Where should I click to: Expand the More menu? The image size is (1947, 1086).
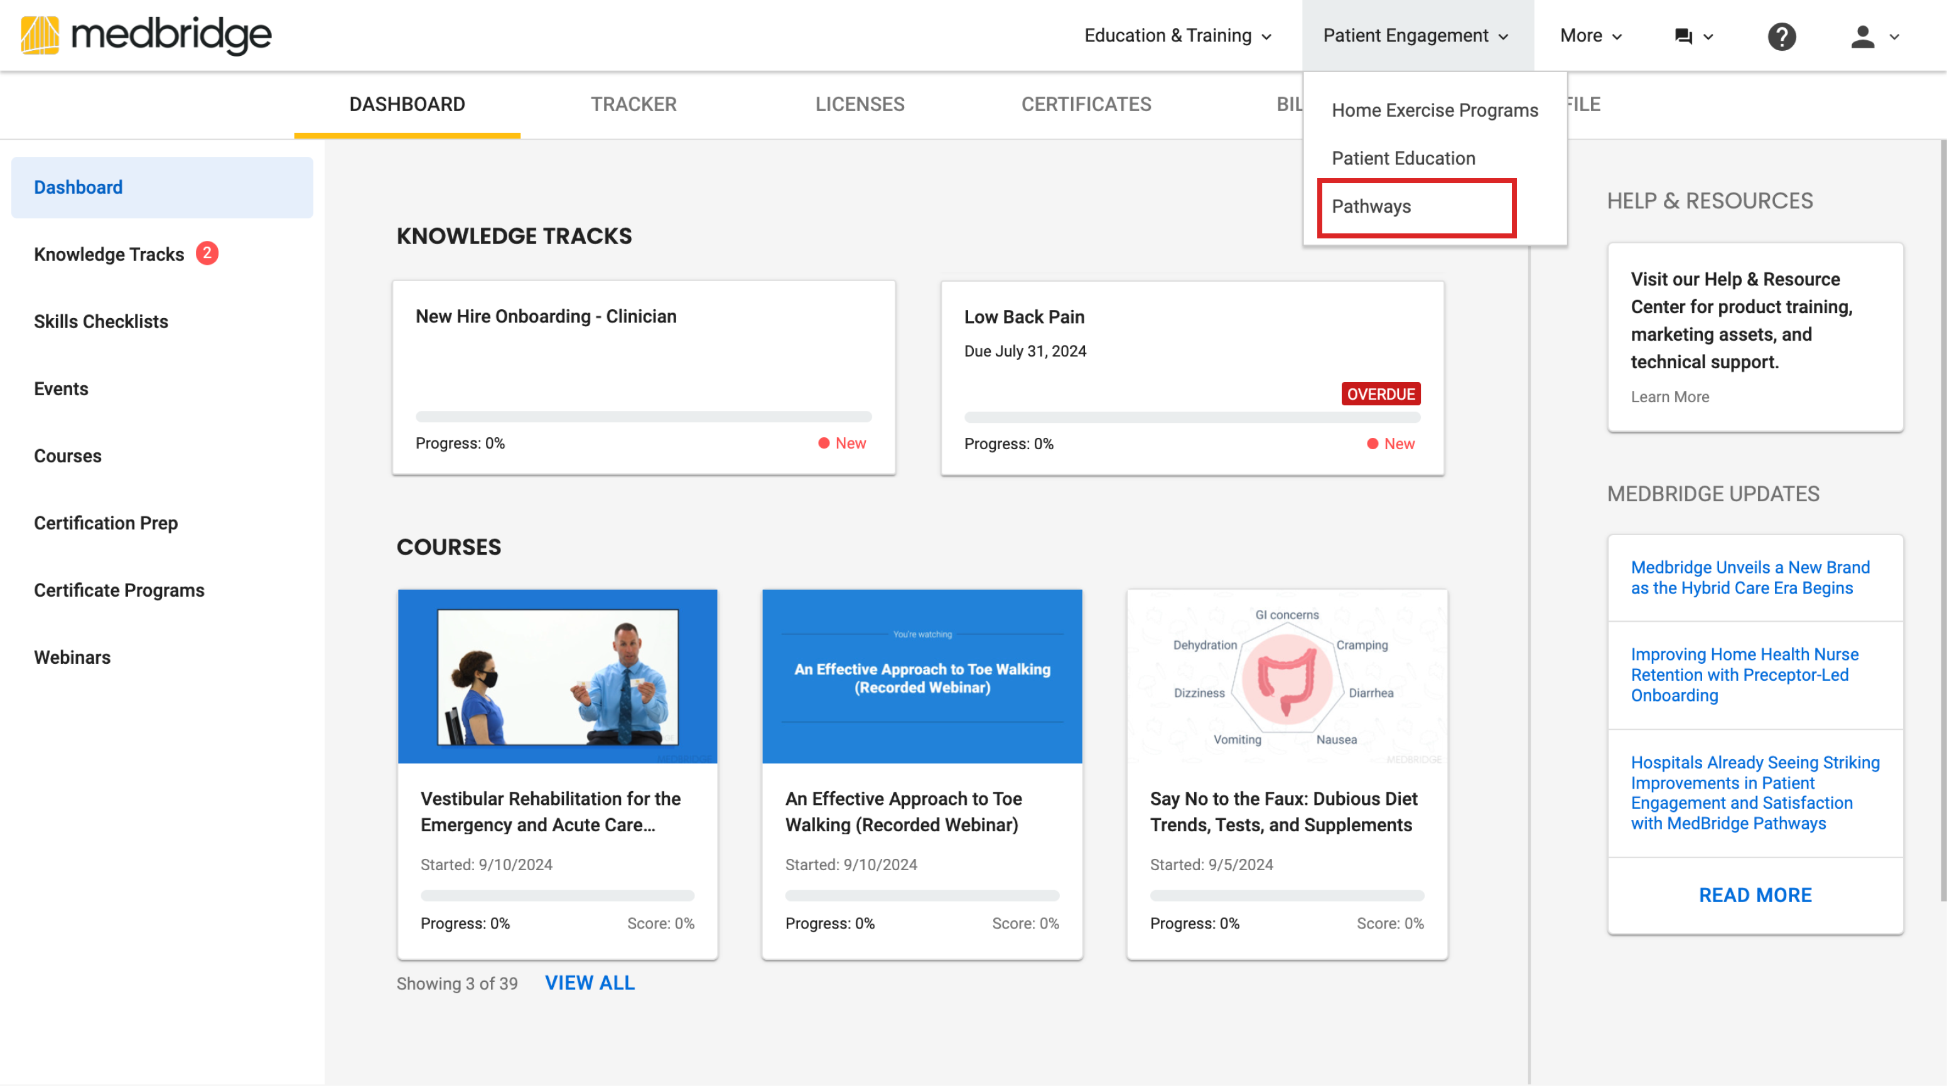(1591, 36)
